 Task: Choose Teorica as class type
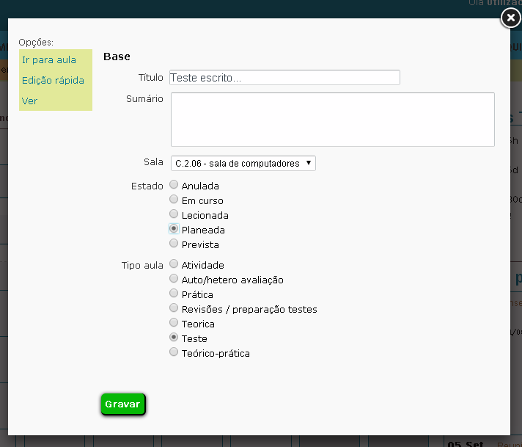174,323
